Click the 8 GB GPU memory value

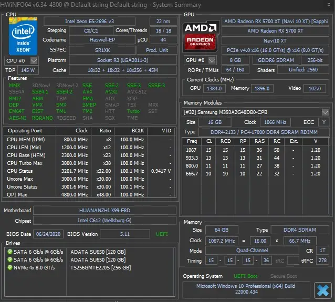coord(235,60)
